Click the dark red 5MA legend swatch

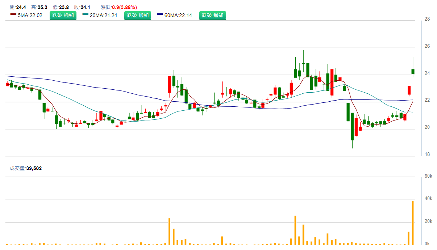tap(13, 14)
